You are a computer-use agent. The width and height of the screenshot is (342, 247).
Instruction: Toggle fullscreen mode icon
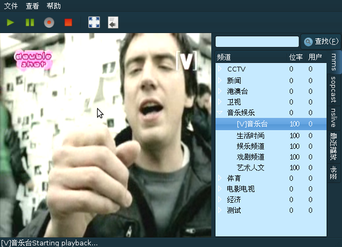pos(94,22)
